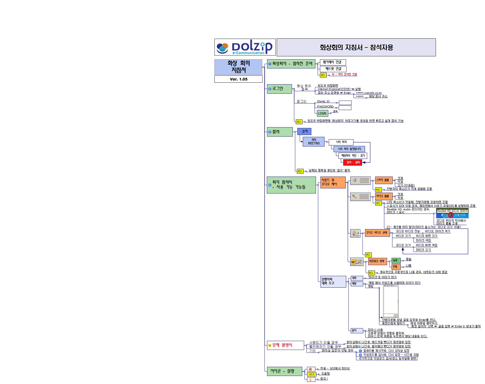Screen dimensions: 485x384
Task: Select the 로그인 topic node
Action: coord(279,89)
